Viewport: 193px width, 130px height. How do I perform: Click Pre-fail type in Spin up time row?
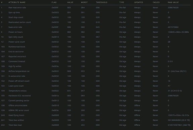coord(123,12)
